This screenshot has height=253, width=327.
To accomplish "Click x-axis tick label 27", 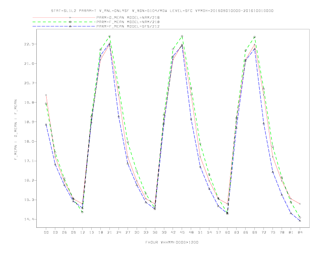I will coord(128,232).
